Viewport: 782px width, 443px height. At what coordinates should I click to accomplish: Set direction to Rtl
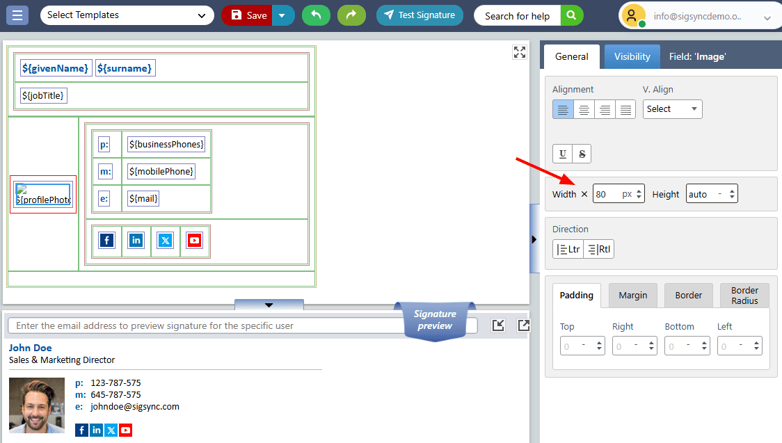598,249
